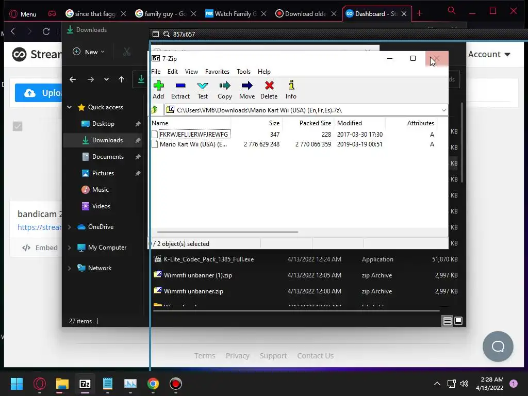Expand the My Computer tree node
Screen dimensions: 528x396
tap(70, 247)
